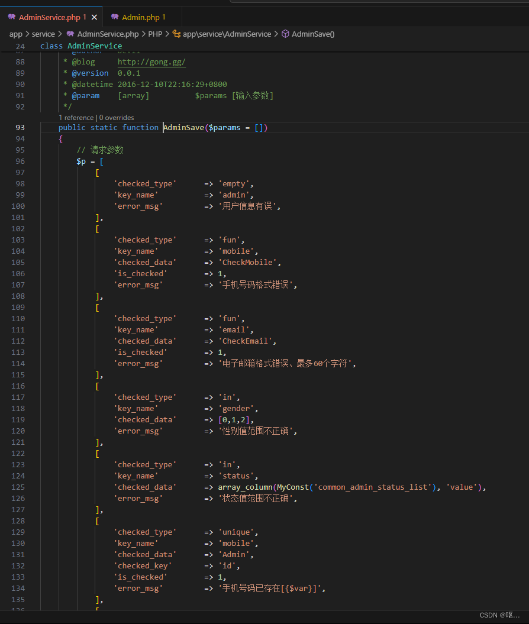
Task: Jump to sticky 'class AdminService' header line
Action: (x=81, y=46)
